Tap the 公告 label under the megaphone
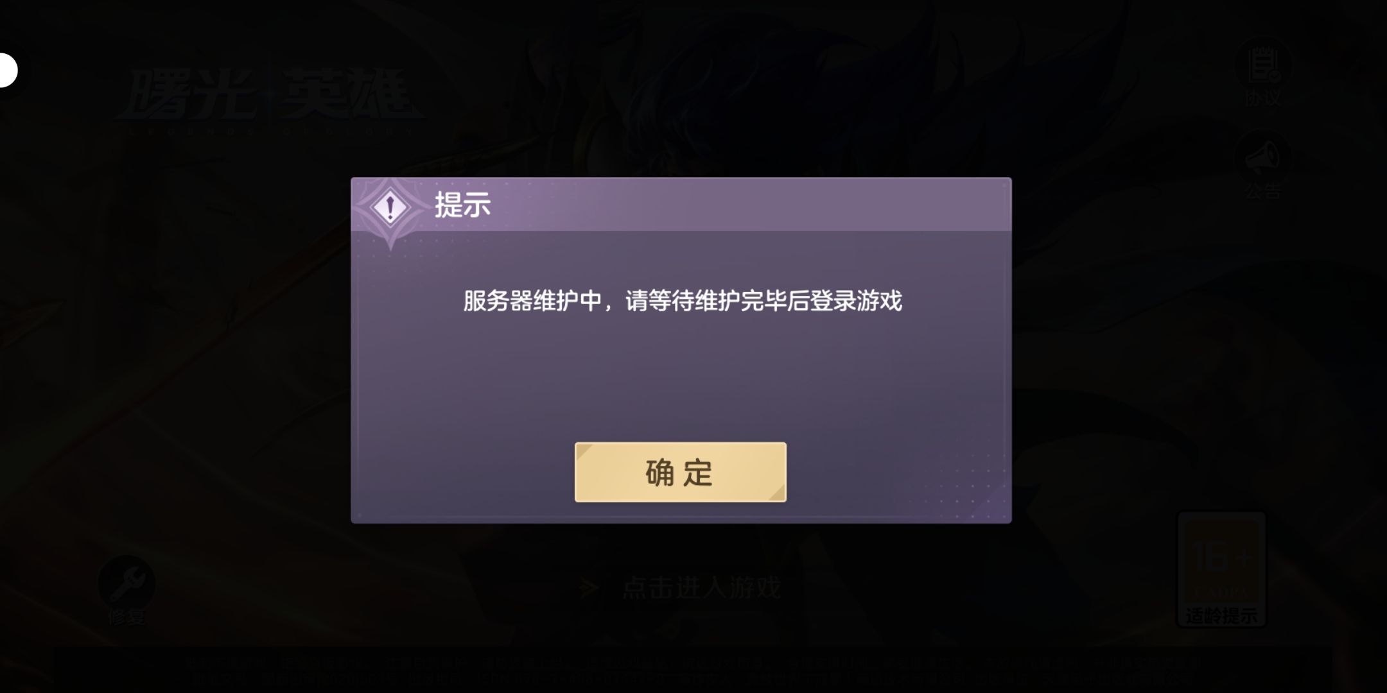The width and height of the screenshot is (1387, 693). point(1262,191)
